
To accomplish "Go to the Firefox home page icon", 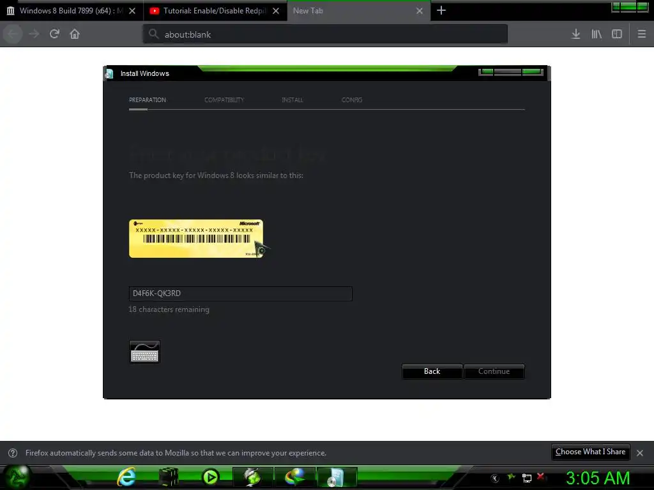I will point(75,34).
